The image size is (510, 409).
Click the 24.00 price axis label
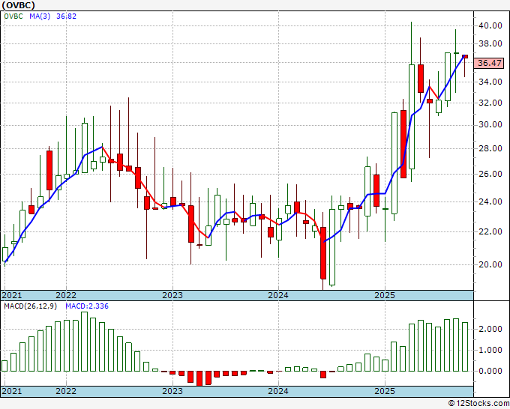[490, 202]
